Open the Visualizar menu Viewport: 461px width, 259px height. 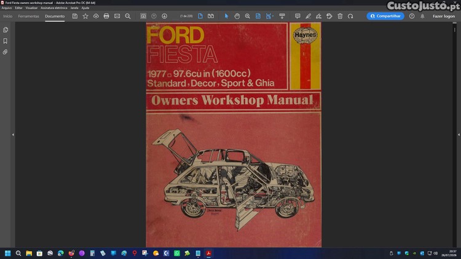click(x=31, y=8)
